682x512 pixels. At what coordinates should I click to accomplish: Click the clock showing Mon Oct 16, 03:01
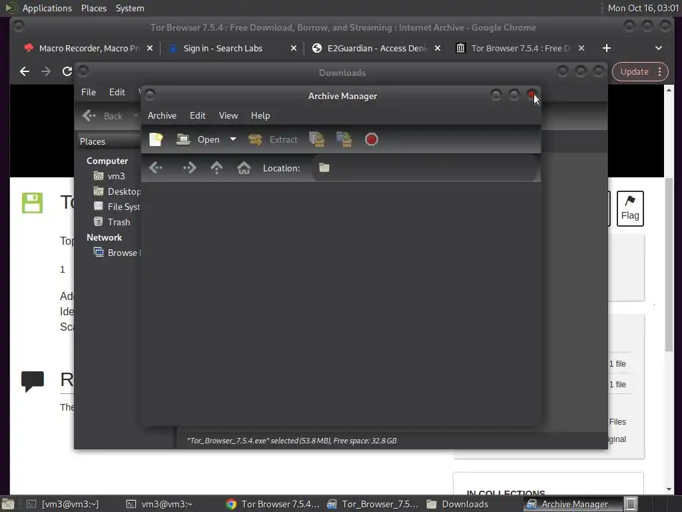643,8
